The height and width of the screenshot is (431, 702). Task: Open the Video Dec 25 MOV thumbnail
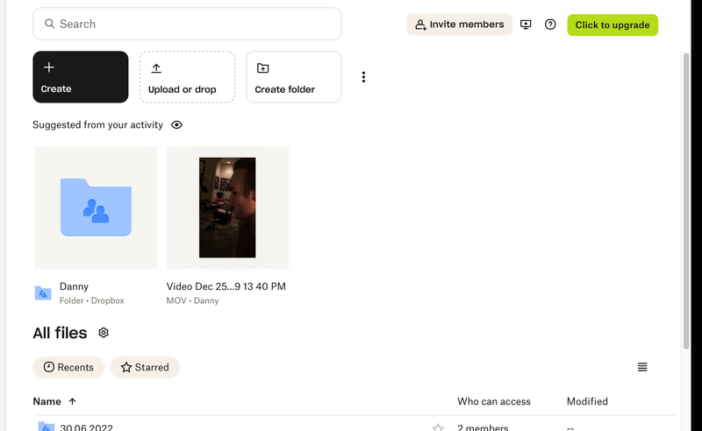click(x=227, y=208)
